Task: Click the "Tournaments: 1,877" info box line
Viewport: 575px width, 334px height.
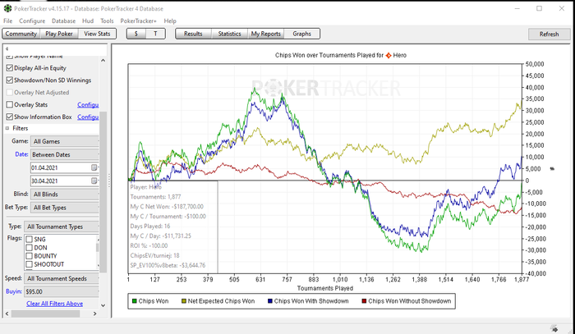Action: (x=155, y=197)
